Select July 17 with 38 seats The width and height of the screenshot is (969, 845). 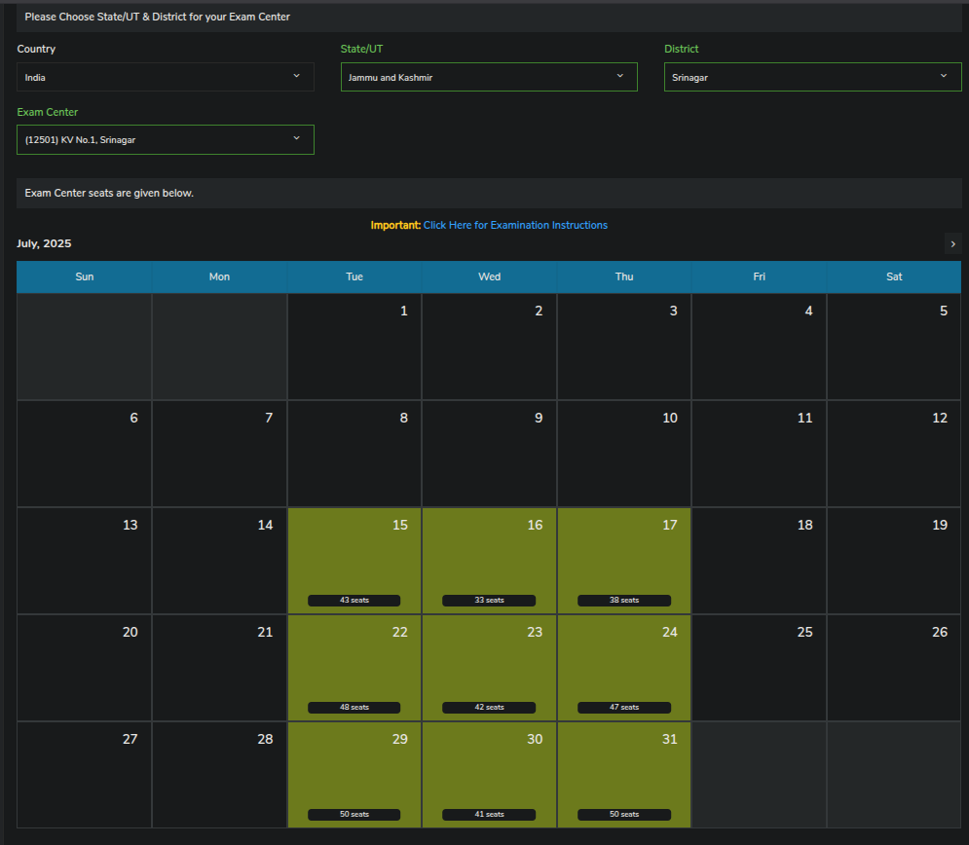coord(624,561)
